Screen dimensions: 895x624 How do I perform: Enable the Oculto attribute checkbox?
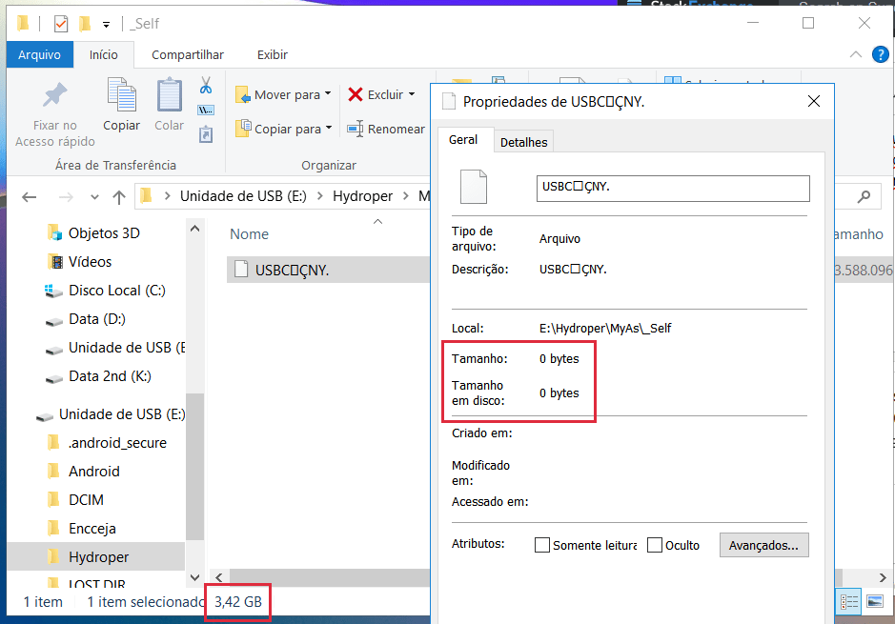(x=655, y=544)
